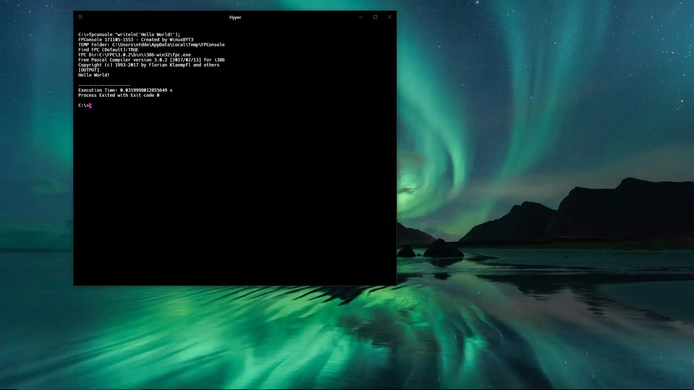Close the Hyper terminal window
This screenshot has width=694, height=390.
[x=390, y=17]
